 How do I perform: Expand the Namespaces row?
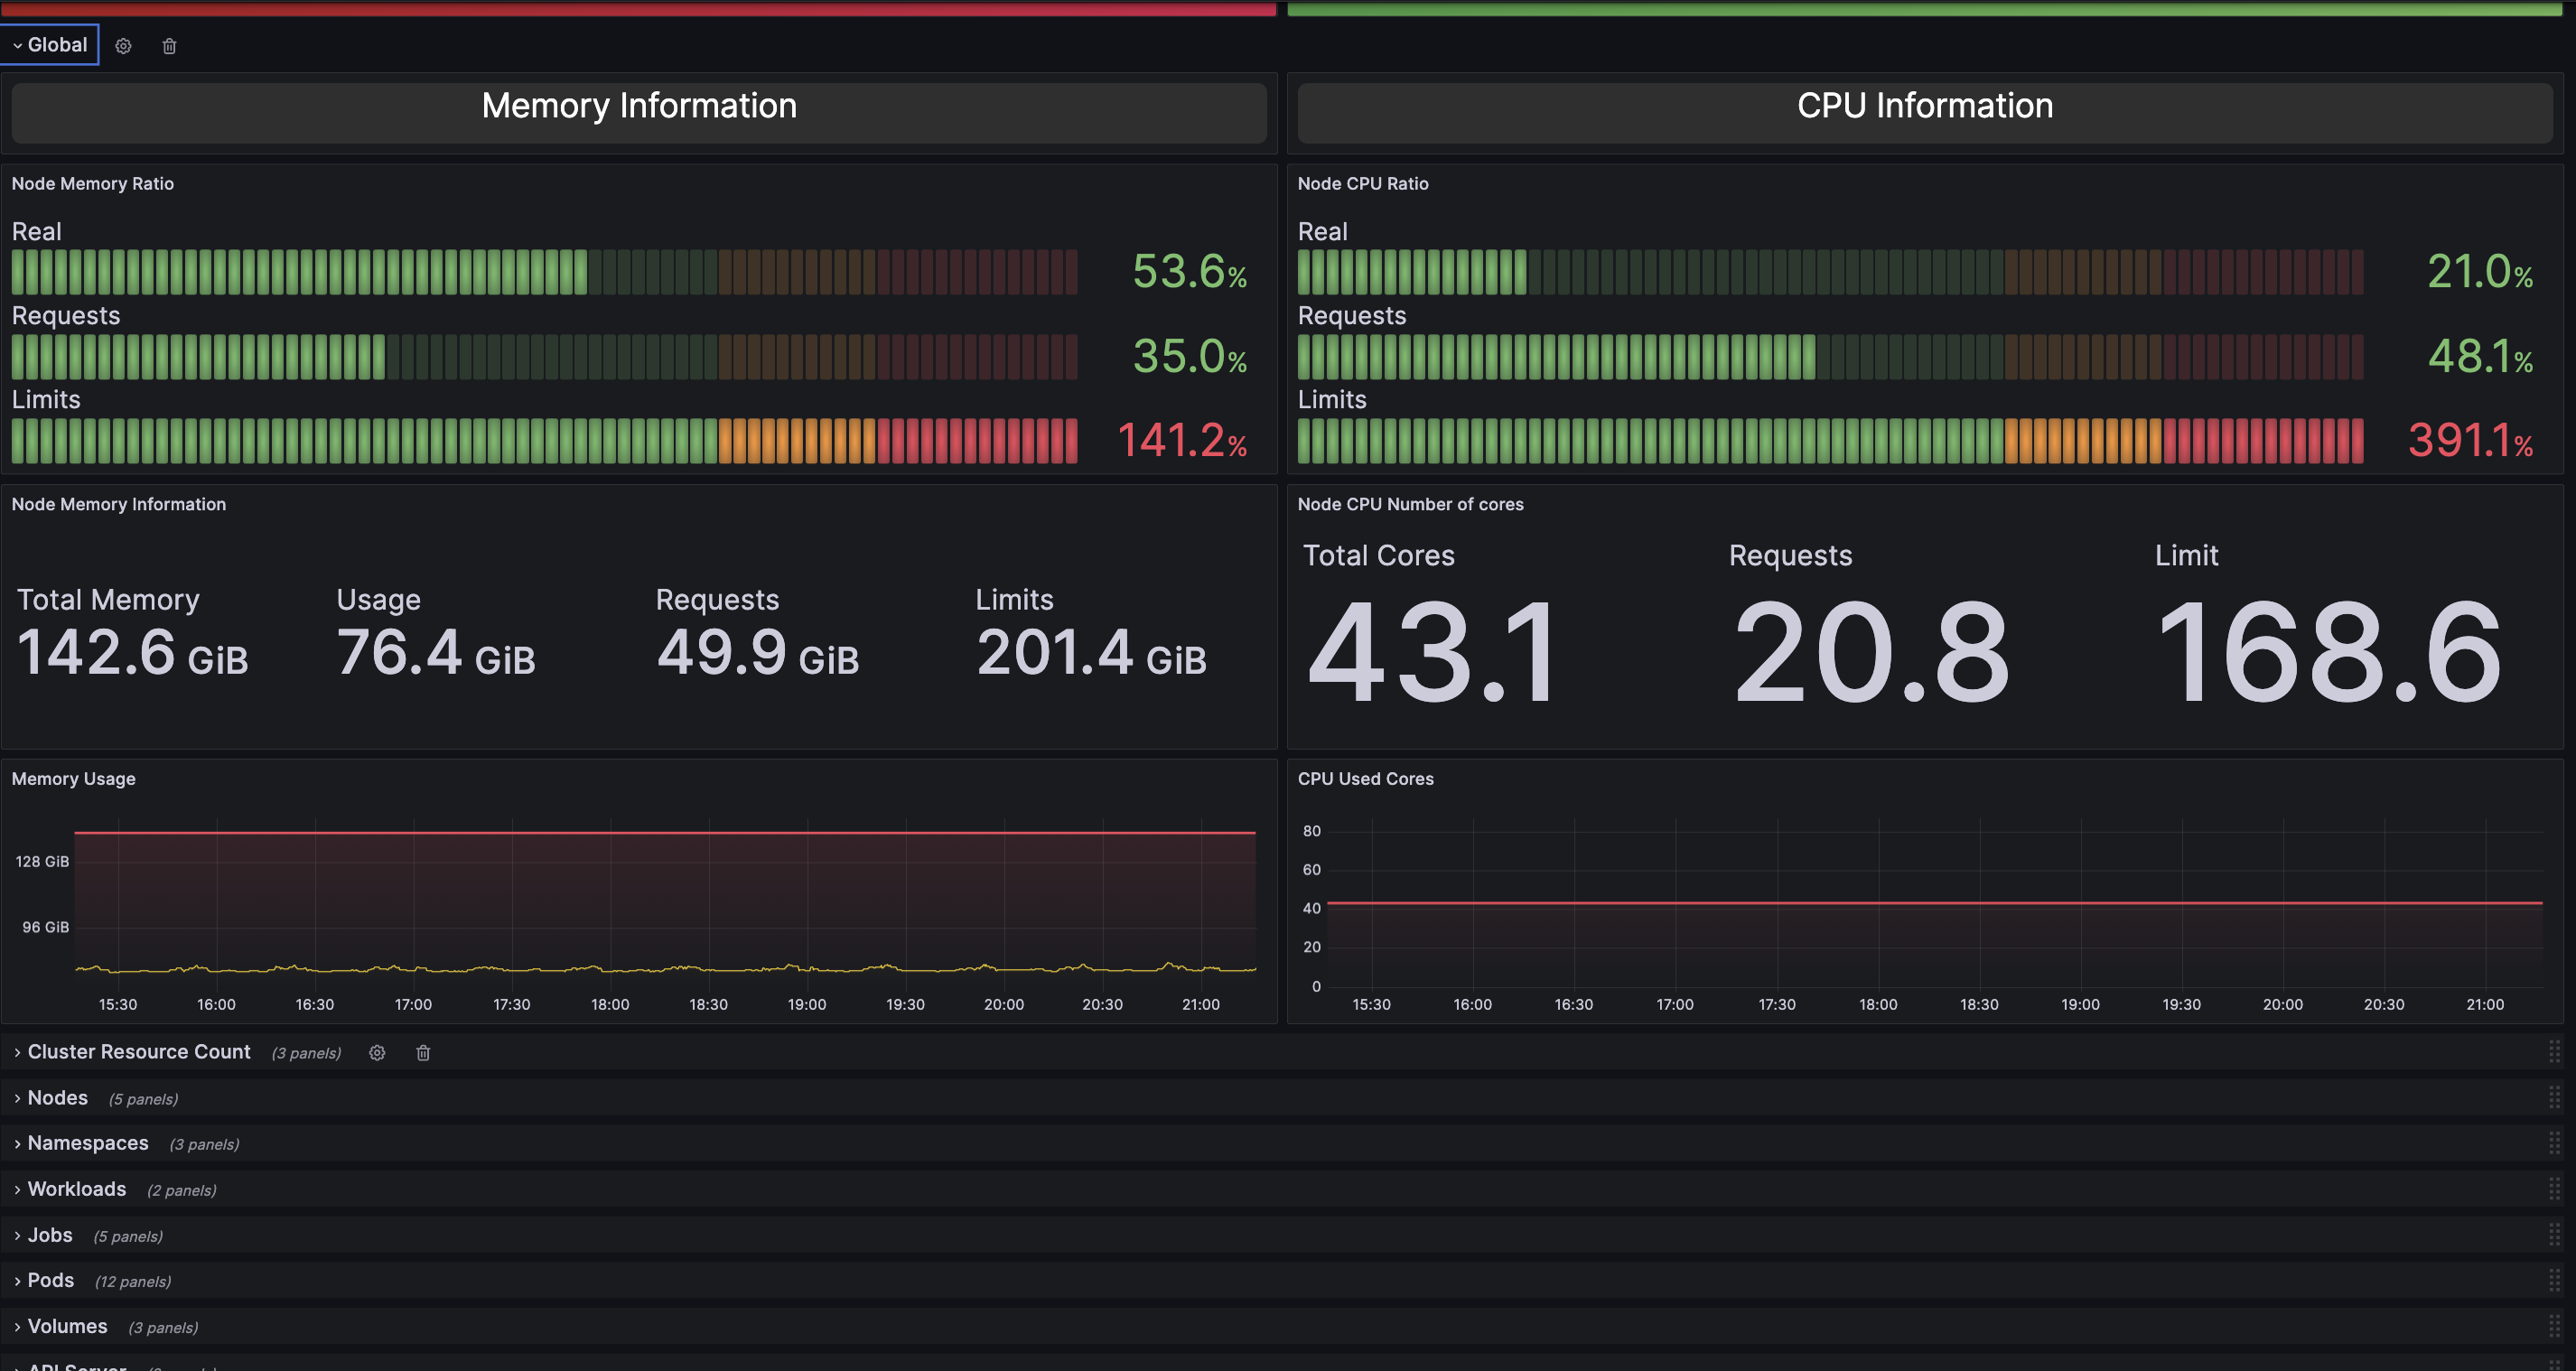pyautogui.click(x=87, y=1143)
